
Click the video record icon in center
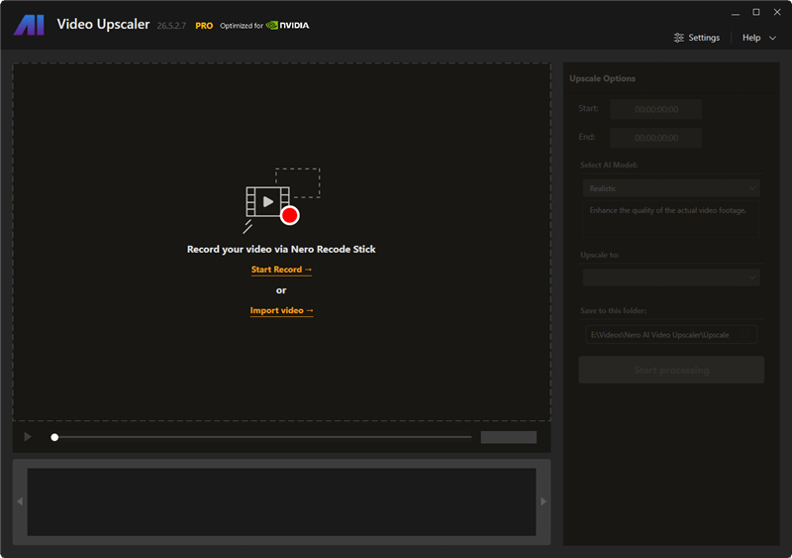tap(281, 200)
